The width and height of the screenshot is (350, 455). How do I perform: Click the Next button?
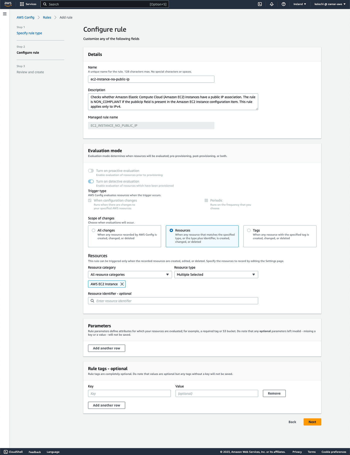pyautogui.click(x=312, y=422)
